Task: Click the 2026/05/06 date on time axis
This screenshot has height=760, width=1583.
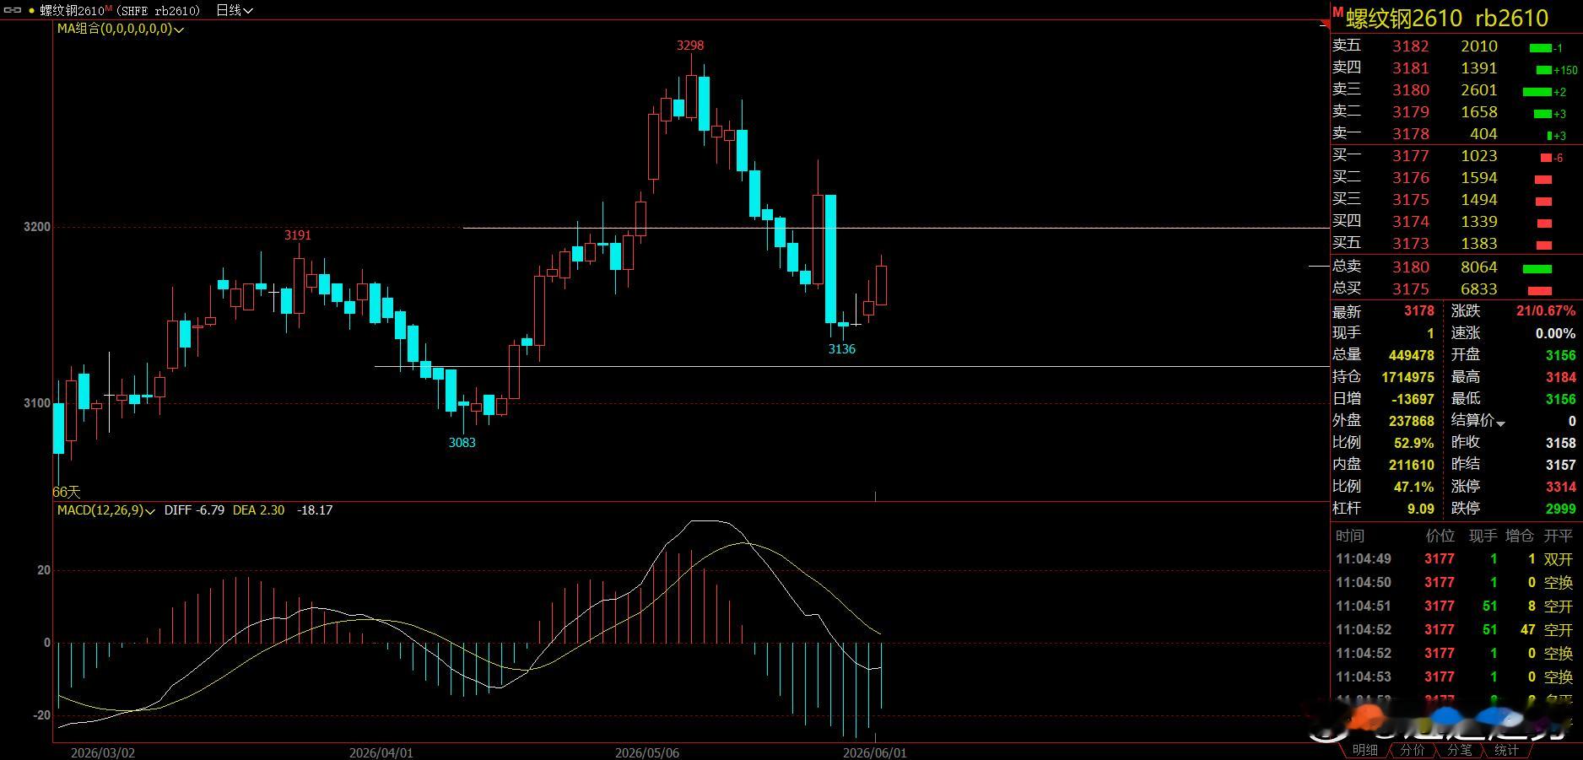Action: coord(647,752)
